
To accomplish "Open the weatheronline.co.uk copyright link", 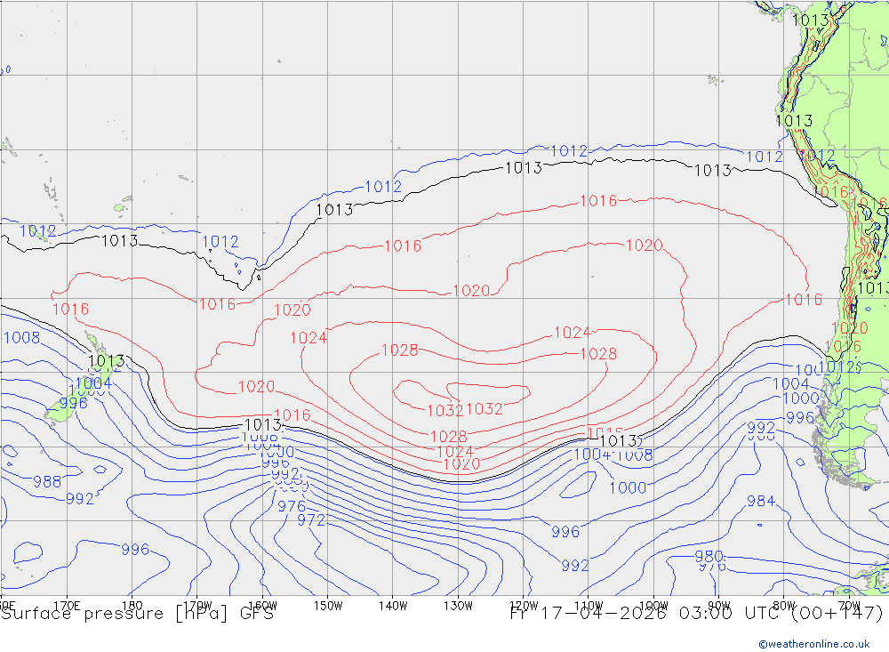I will (814, 644).
